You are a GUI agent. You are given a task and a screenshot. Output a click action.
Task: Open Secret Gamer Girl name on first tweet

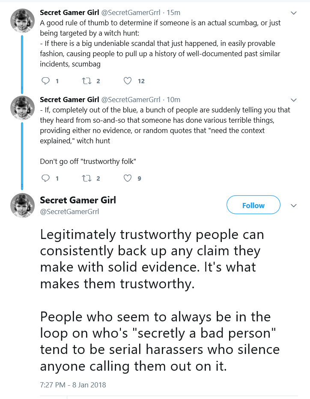point(69,13)
